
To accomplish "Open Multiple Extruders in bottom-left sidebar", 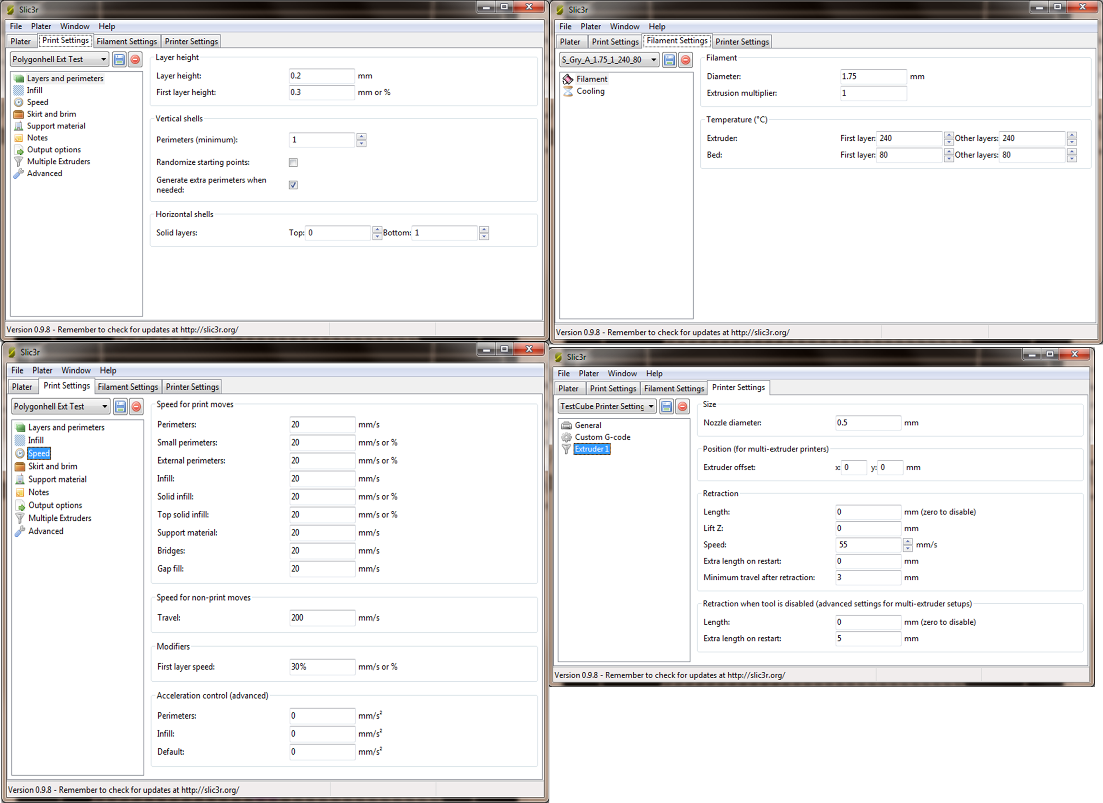I will click(59, 518).
